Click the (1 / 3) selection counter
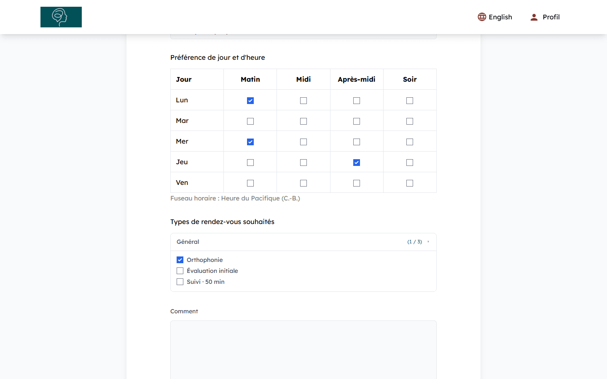607x379 pixels. (414, 242)
